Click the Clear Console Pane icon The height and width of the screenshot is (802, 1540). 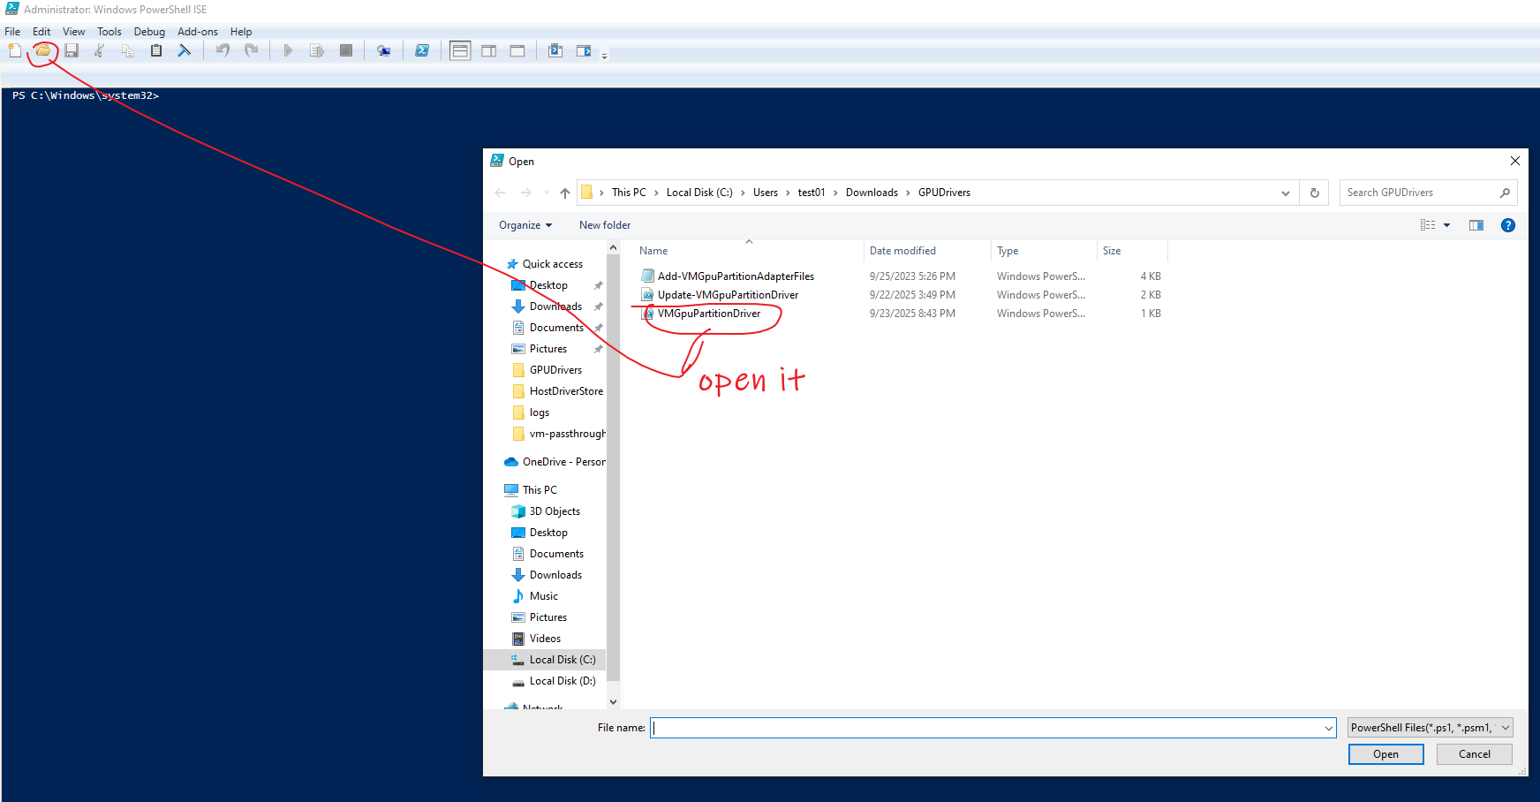[185, 50]
